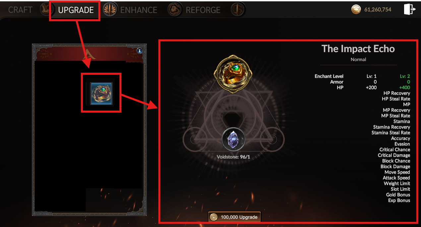Go to the REFORGE tab
Image resolution: width=421 pixels, height=227 pixels.
pos(203,10)
